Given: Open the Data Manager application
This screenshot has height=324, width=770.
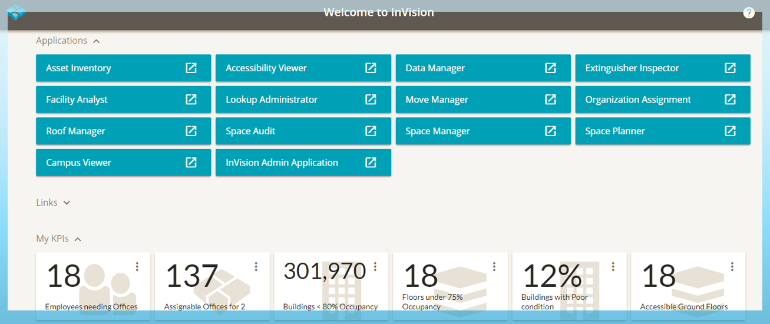Looking at the screenshot, I should [x=483, y=68].
